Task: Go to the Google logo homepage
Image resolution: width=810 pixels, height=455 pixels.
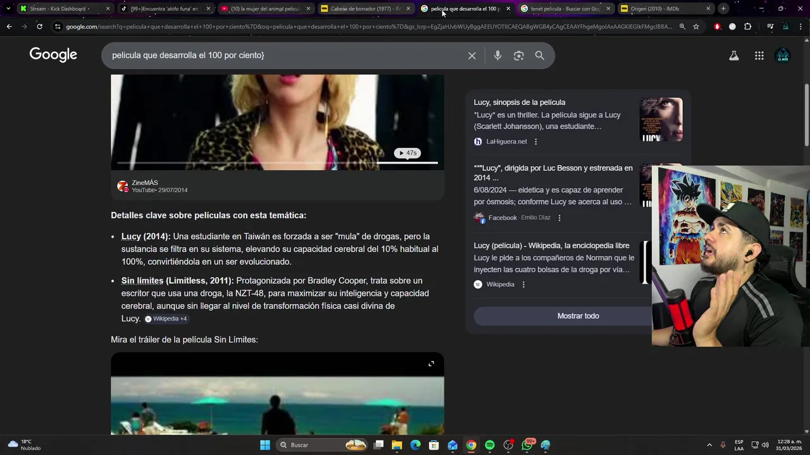Action: coord(53,55)
